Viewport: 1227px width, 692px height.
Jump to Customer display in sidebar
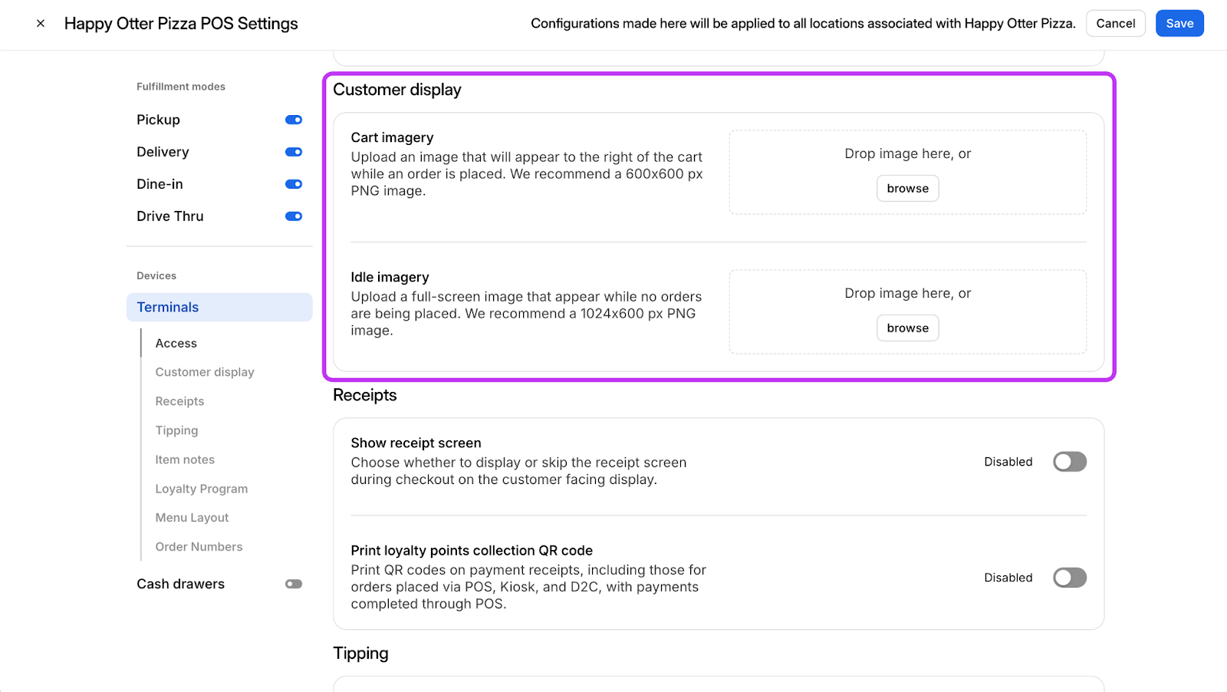[205, 372]
